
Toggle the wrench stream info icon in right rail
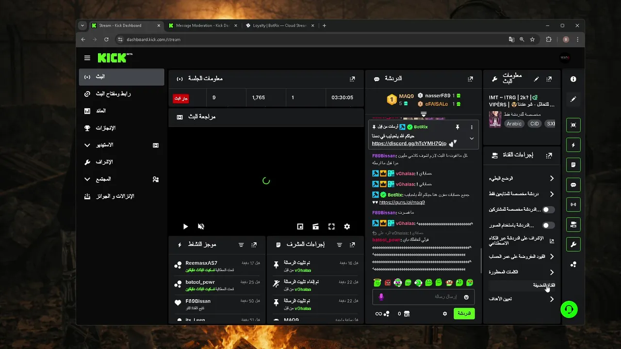point(573,244)
